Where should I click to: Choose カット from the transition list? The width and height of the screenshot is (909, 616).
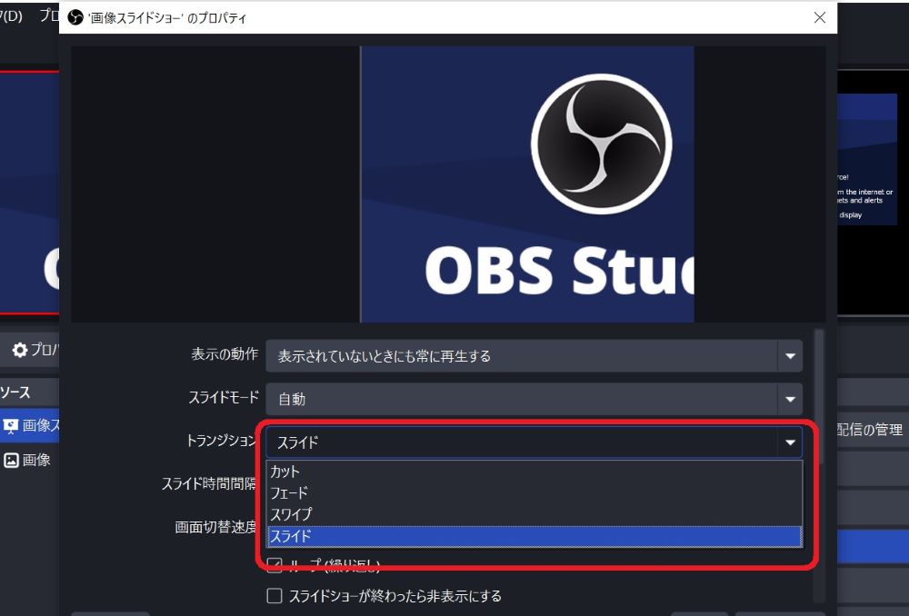coord(534,472)
